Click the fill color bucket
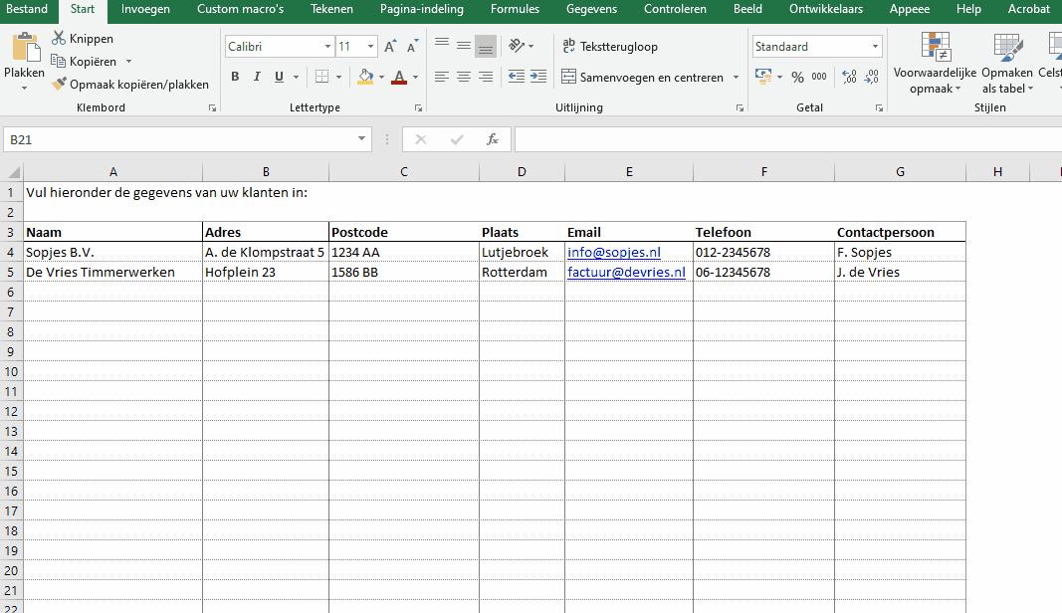 365,78
